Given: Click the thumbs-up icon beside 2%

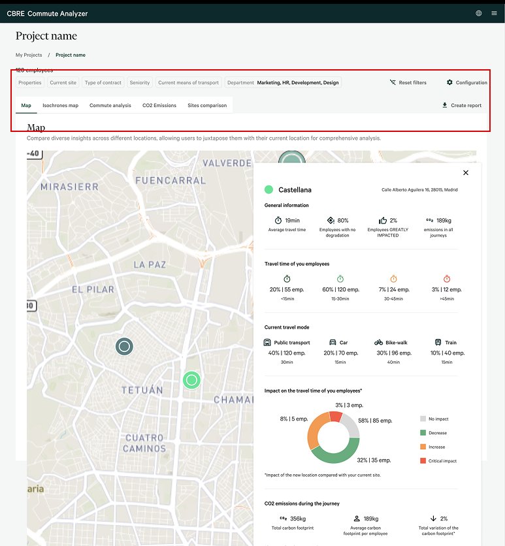Looking at the screenshot, I should pyautogui.click(x=383, y=220).
